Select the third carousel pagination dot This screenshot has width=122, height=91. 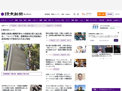[106, 59]
